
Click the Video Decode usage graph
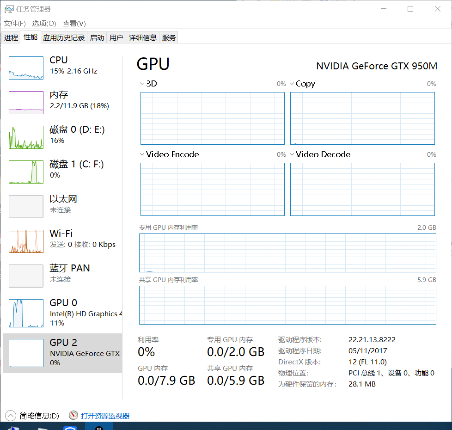point(362,189)
